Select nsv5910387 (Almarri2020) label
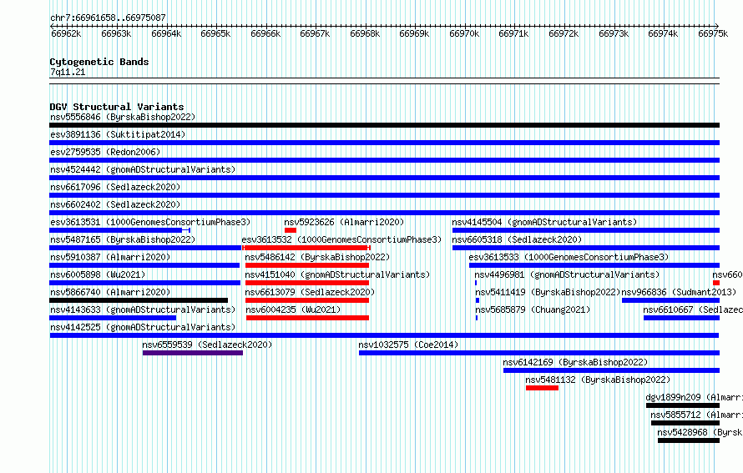The width and height of the screenshot is (743, 473). coord(110,257)
